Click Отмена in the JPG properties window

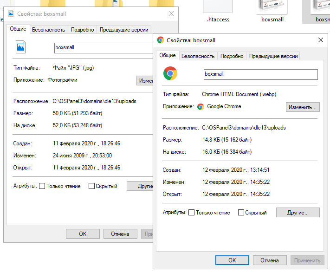click(x=120, y=234)
